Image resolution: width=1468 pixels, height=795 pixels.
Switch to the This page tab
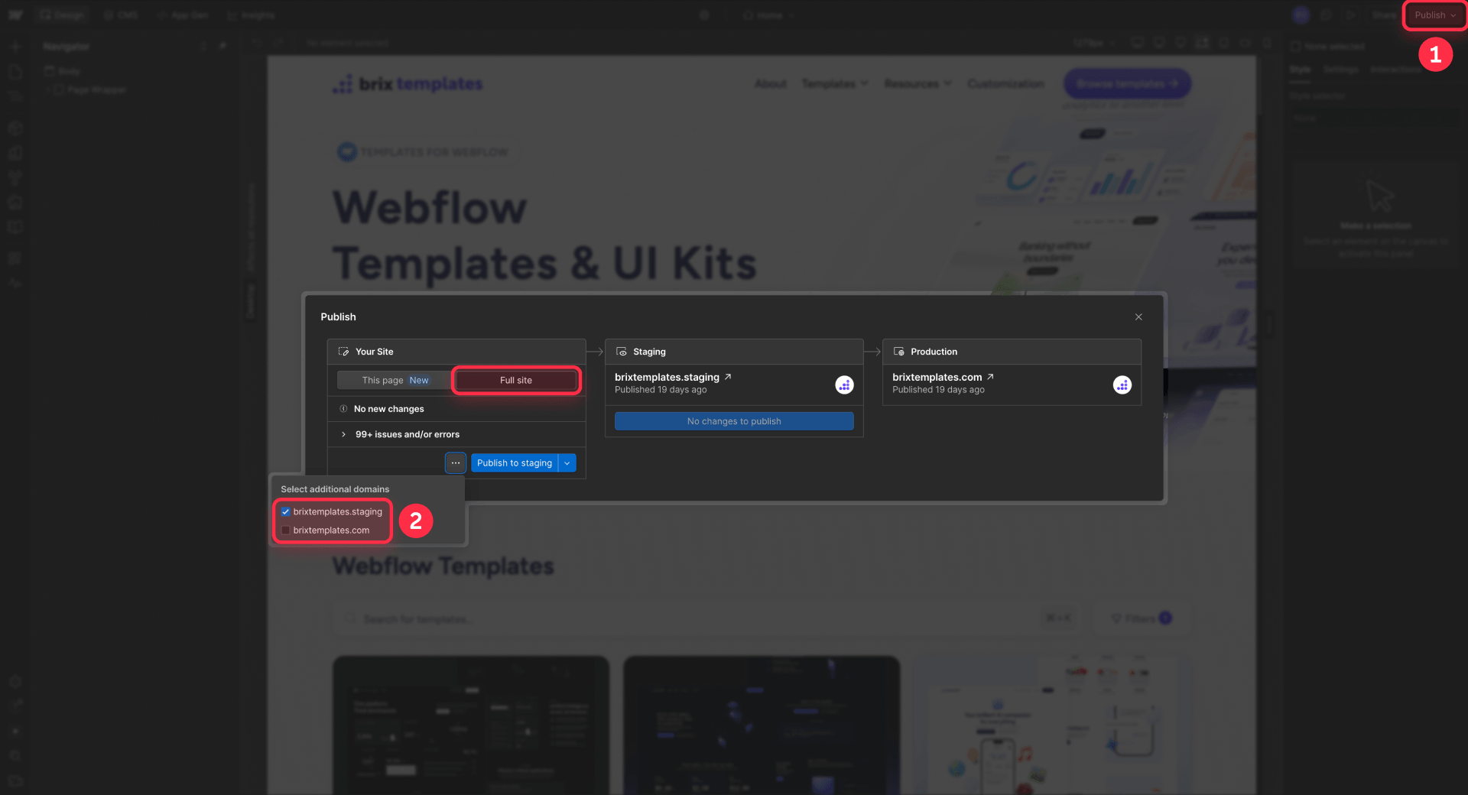tap(395, 380)
